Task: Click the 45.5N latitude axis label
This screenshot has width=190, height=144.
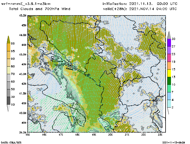Action: pos(23,15)
